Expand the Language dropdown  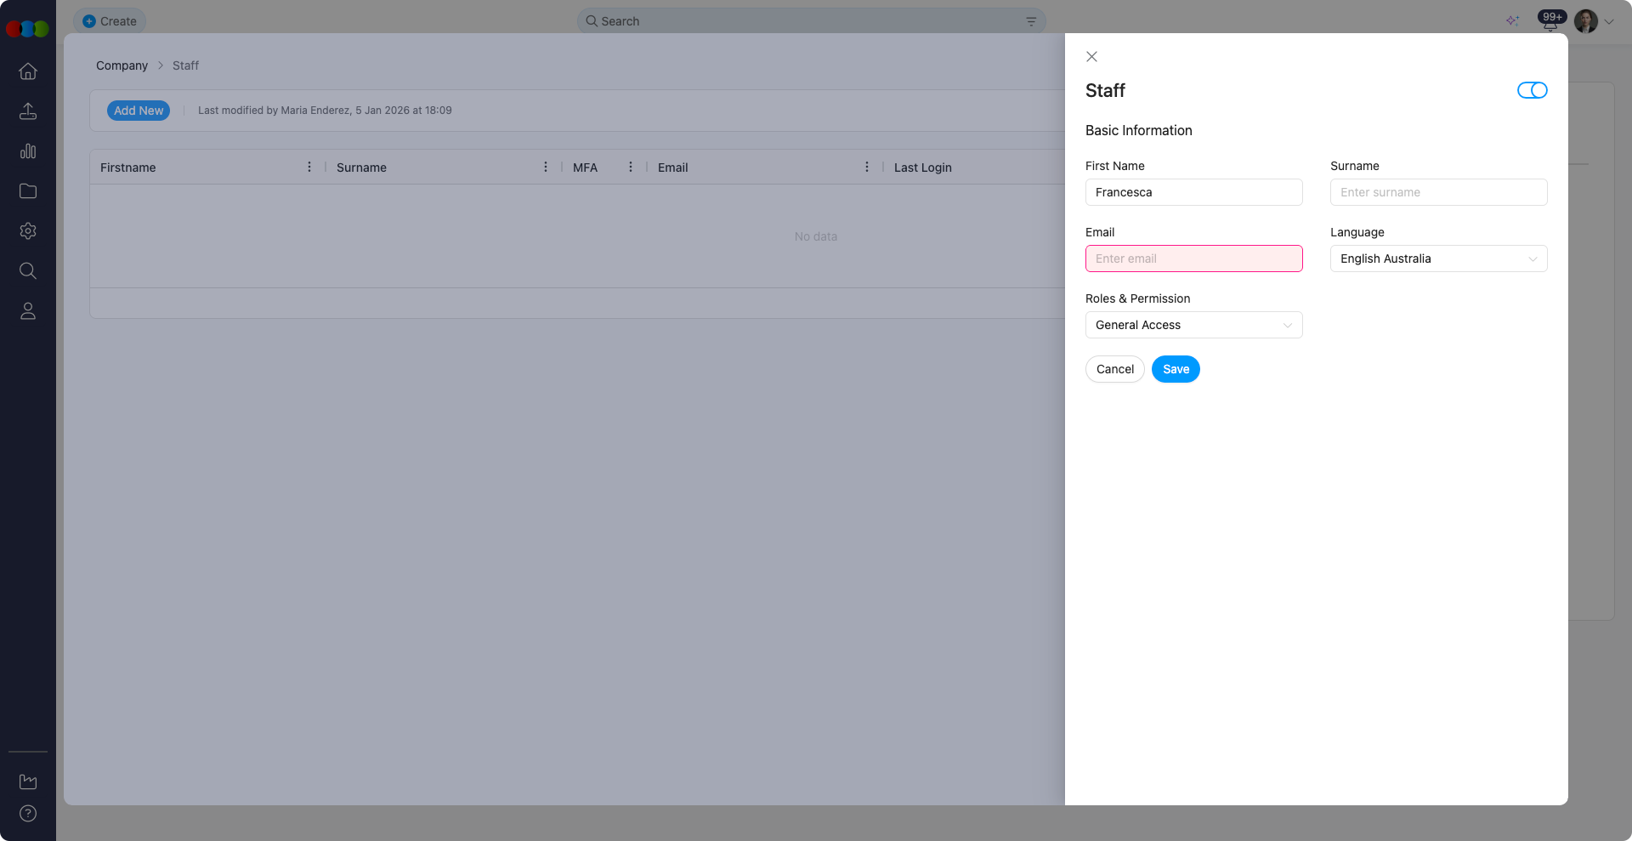pos(1438,259)
